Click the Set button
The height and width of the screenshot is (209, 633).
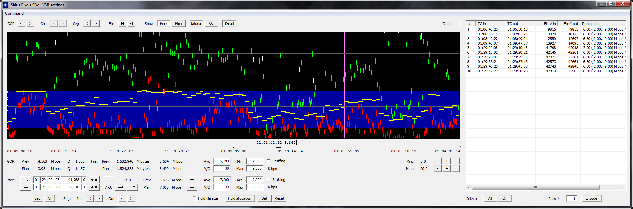coord(264,198)
